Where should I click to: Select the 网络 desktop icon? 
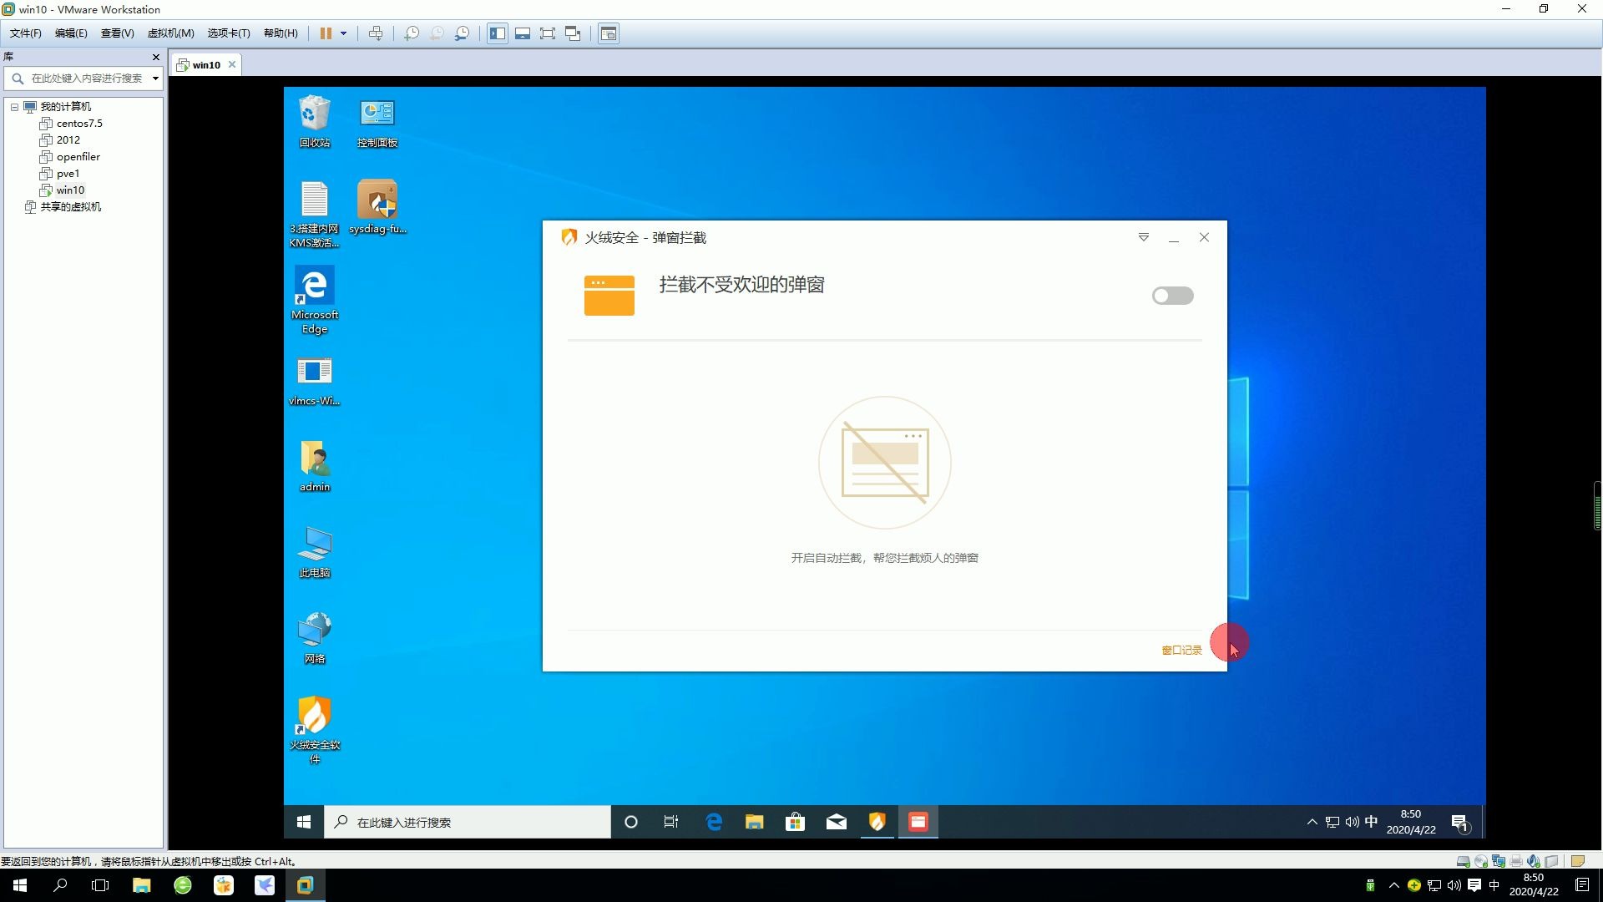click(x=315, y=639)
